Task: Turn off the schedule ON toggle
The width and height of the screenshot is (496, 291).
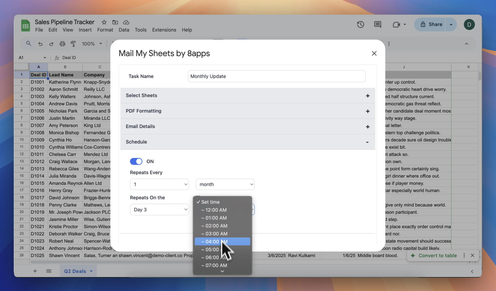Action: [x=136, y=161]
